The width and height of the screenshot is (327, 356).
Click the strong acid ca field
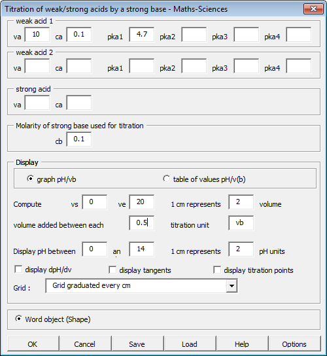tap(79, 103)
